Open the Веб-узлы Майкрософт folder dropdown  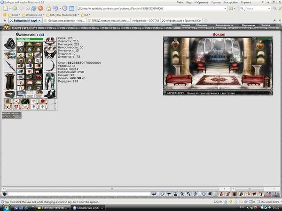[x=63, y=15]
